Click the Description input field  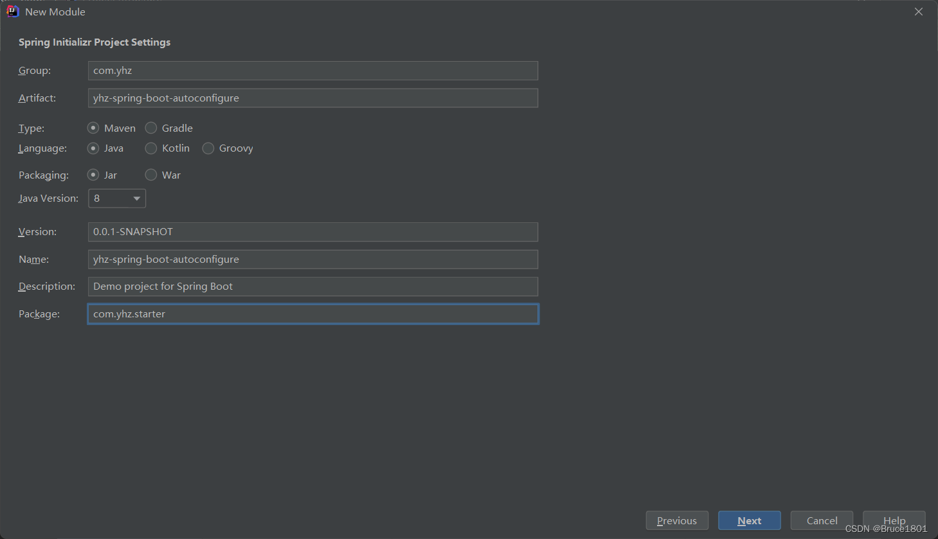(313, 287)
